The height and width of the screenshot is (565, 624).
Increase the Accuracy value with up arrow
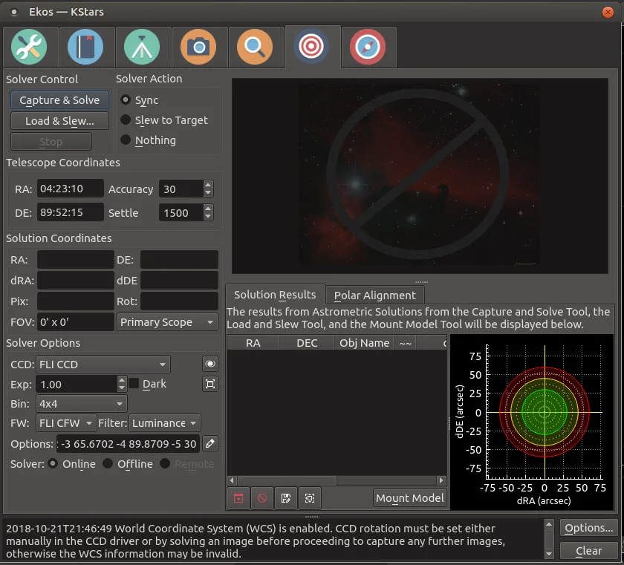click(208, 185)
